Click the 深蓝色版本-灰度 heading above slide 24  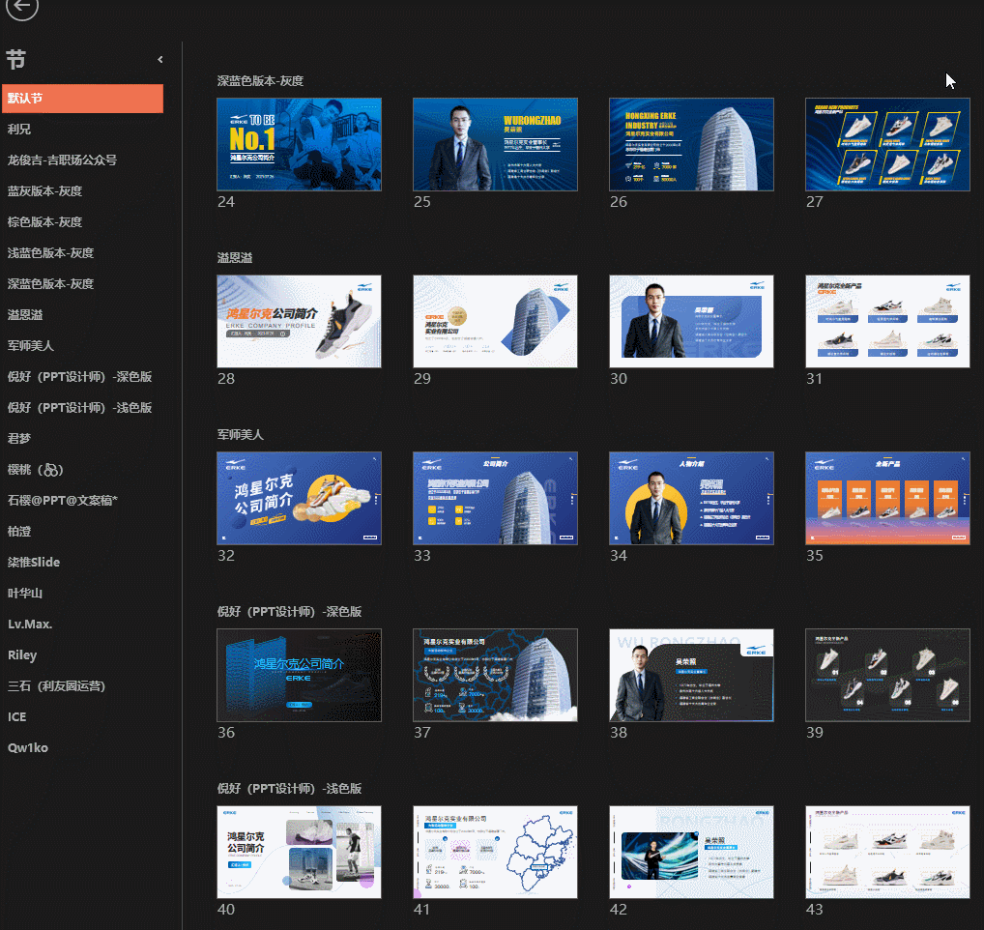[260, 81]
